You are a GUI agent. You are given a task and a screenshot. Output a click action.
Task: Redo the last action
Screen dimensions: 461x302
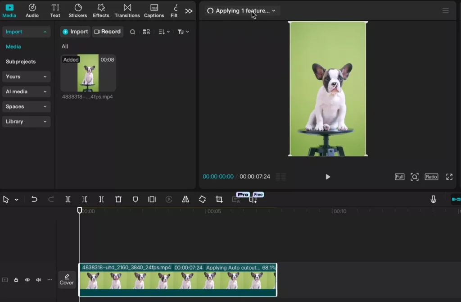click(x=51, y=199)
